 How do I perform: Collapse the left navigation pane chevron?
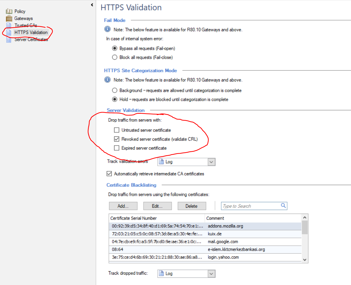click(x=92, y=4)
